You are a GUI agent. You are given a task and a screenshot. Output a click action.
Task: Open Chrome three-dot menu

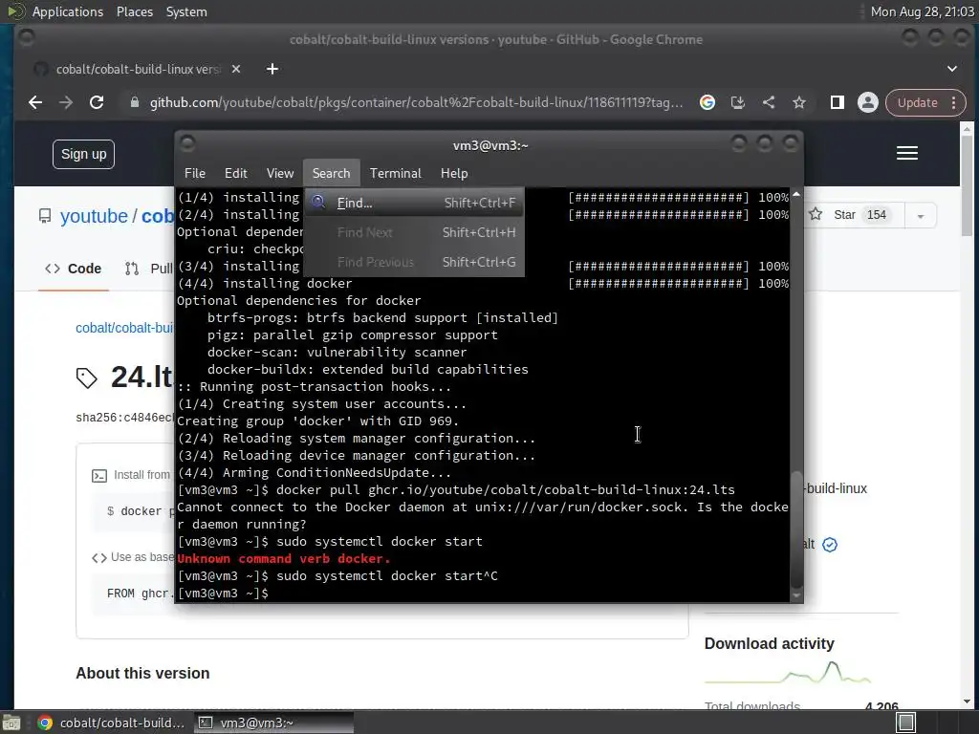pos(954,102)
